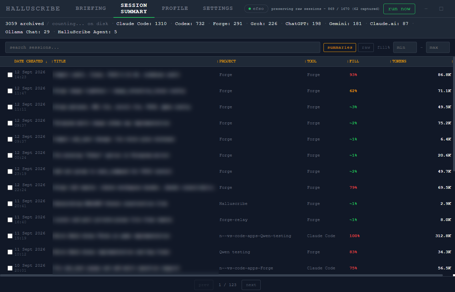Switch to the raw view
The height and width of the screenshot is (292, 455).
pos(366,47)
